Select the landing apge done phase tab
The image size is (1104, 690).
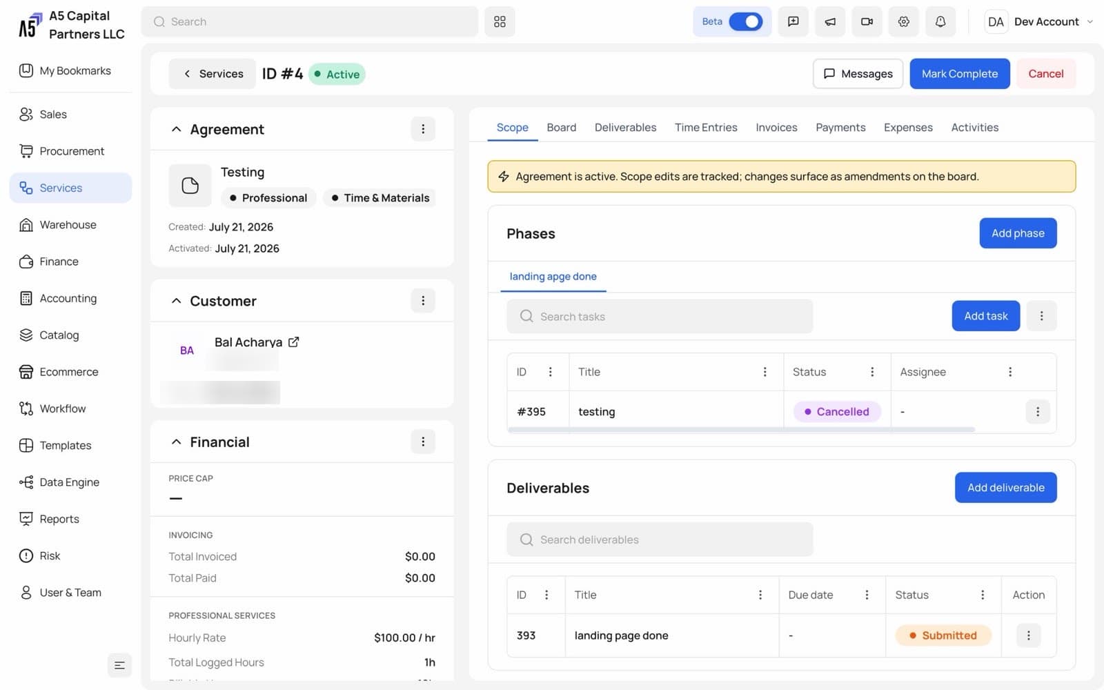pyautogui.click(x=553, y=277)
